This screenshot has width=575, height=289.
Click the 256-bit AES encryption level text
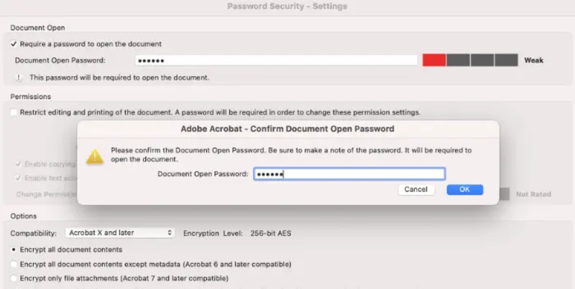(270, 233)
